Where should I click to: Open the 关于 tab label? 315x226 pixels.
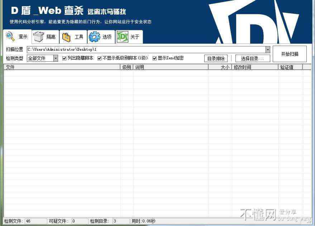(x=135, y=37)
